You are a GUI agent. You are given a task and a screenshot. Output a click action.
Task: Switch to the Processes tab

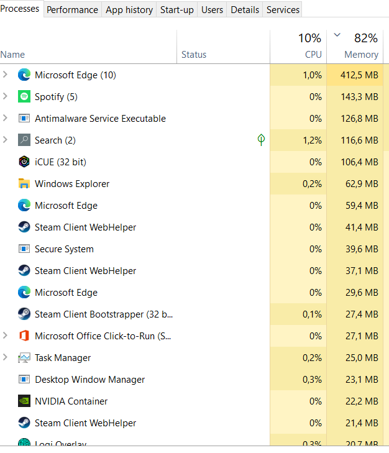click(x=20, y=9)
